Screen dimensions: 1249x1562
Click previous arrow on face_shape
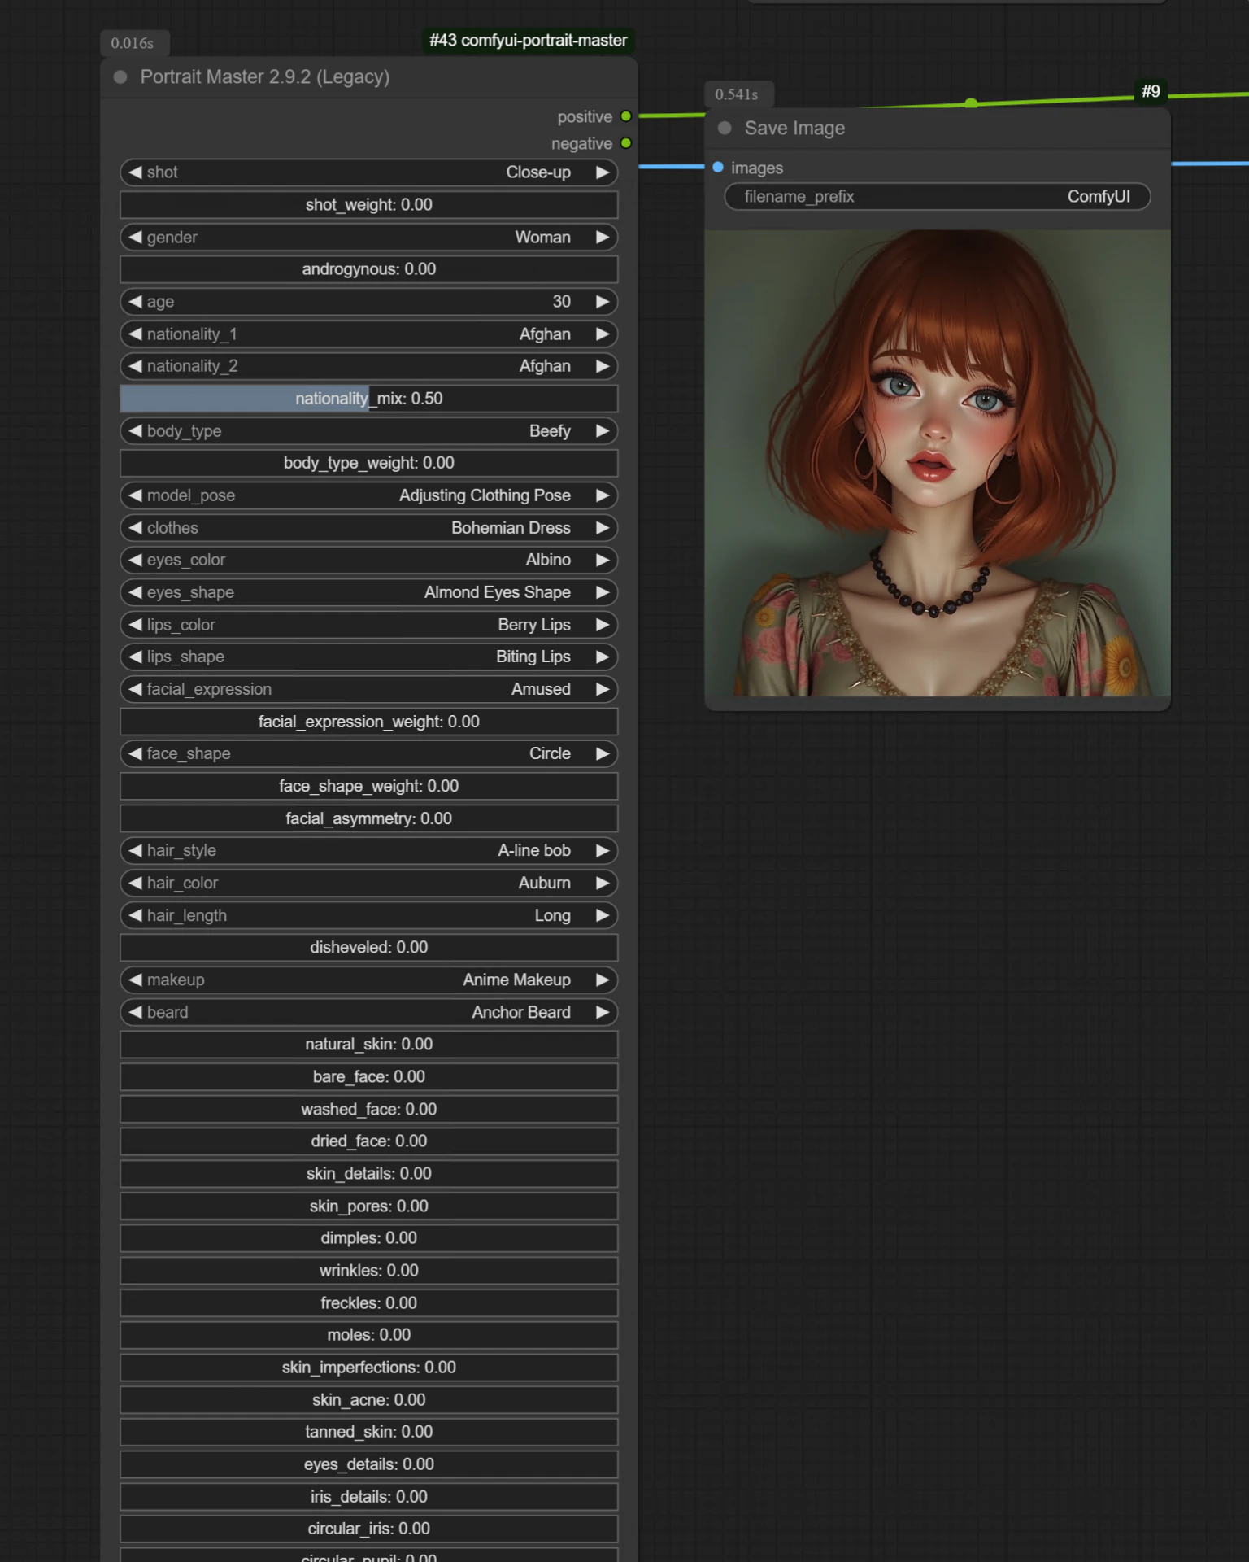(x=135, y=753)
